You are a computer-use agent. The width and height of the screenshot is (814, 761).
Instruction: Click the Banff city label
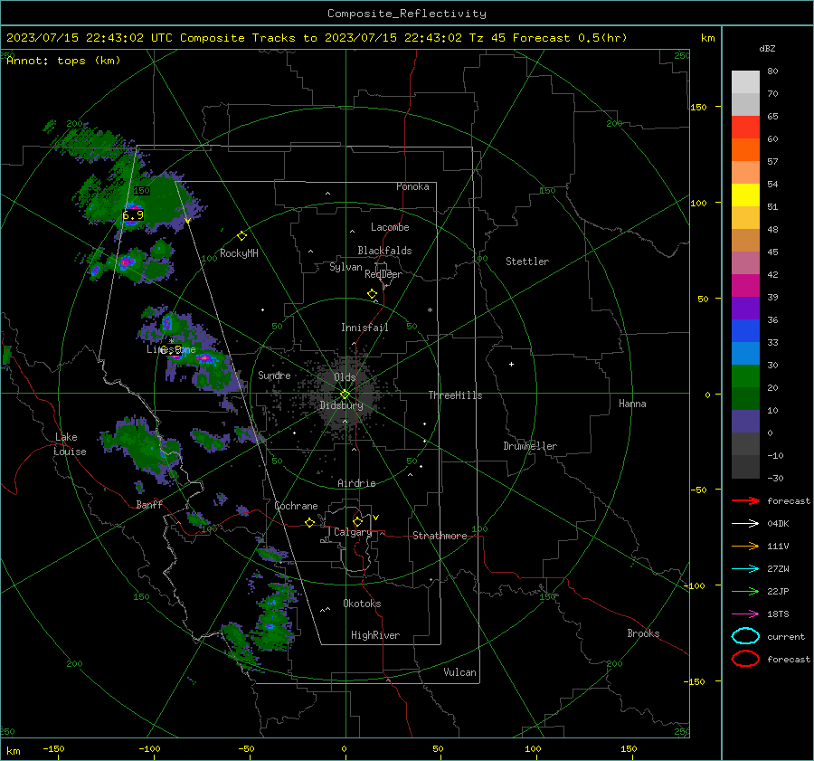point(149,504)
